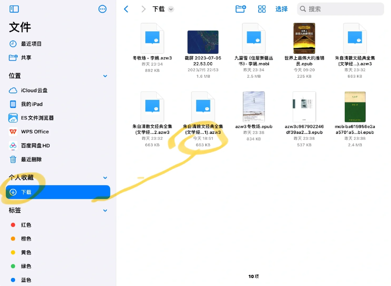Click the shared folder icon

(13, 57)
